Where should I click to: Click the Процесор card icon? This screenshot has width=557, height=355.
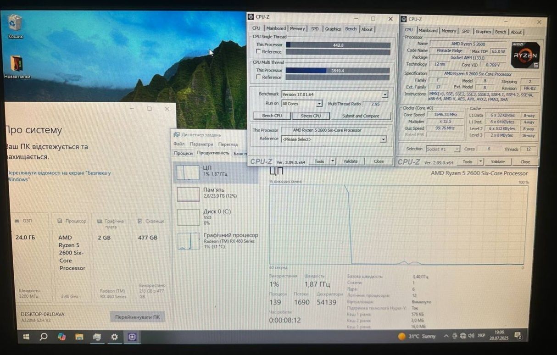(60, 221)
